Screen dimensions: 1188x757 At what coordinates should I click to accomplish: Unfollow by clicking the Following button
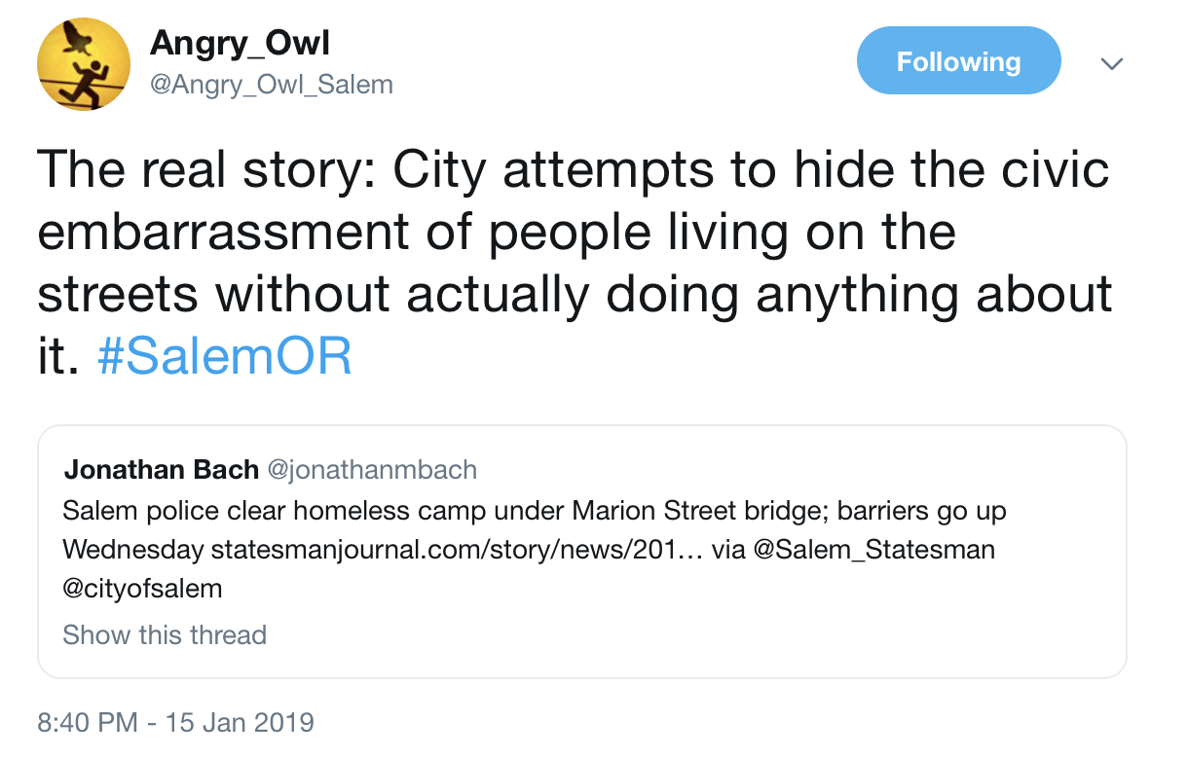point(958,59)
